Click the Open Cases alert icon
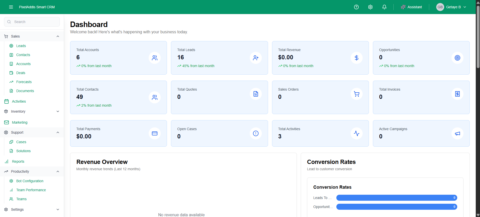Viewport: 480px width, 217px height. [256, 133]
